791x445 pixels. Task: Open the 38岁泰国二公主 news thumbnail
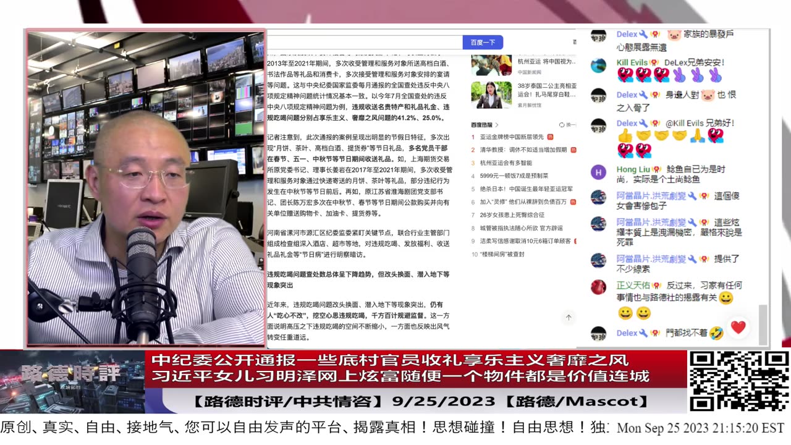491,95
